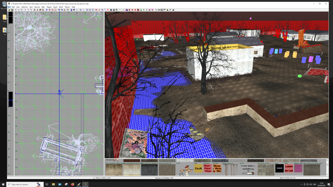Image resolution: width=333 pixels, height=187 pixels.
Task: Click the black triangle toolbar icon
Action: pos(173,10)
